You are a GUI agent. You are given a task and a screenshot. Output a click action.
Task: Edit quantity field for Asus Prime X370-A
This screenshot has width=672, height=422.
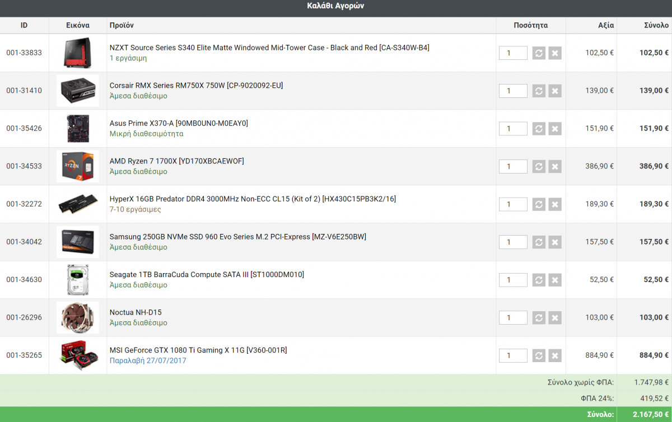(x=513, y=129)
